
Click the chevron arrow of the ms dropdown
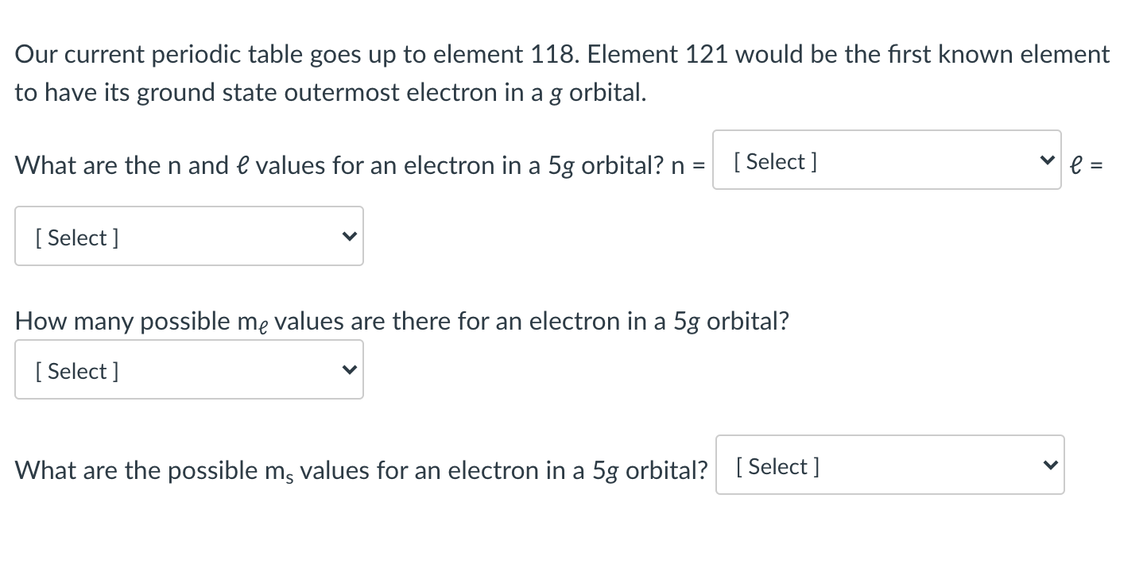(1049, 465)
